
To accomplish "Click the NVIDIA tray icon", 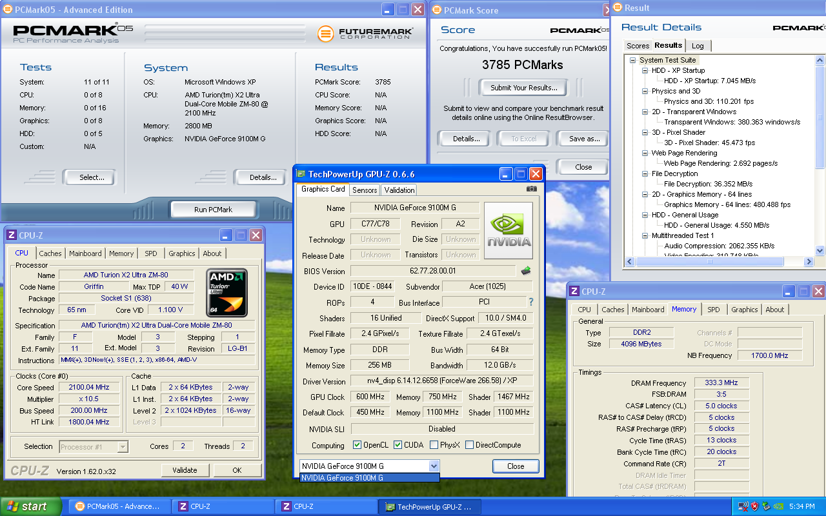I will click(x=779, y=506).
